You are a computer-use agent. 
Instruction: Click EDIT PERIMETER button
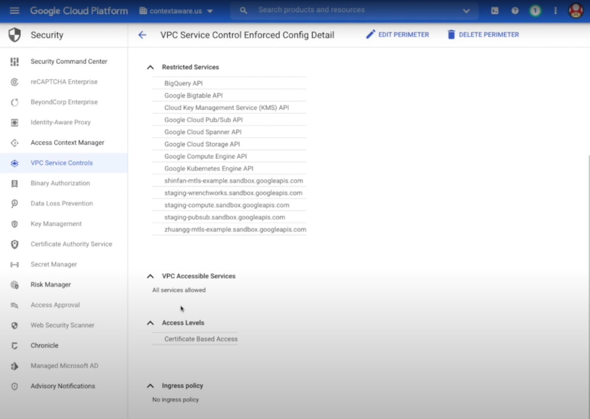point(397,35)
